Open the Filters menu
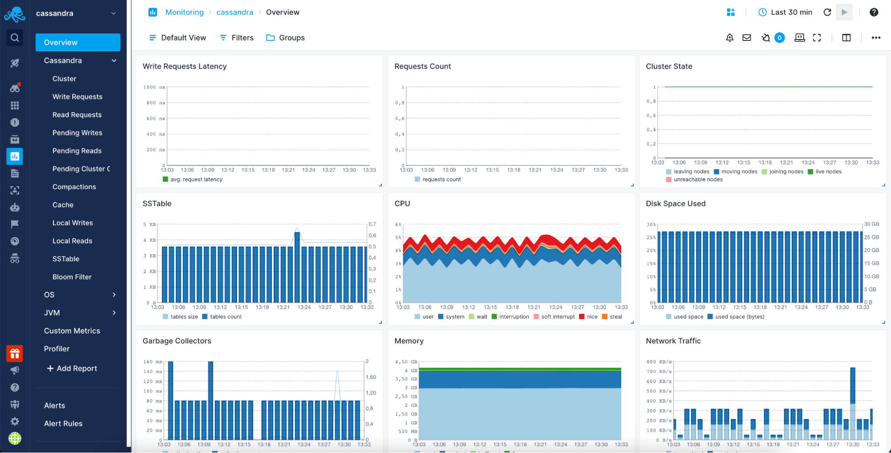 pyautogui.click(x=237, y=38)
